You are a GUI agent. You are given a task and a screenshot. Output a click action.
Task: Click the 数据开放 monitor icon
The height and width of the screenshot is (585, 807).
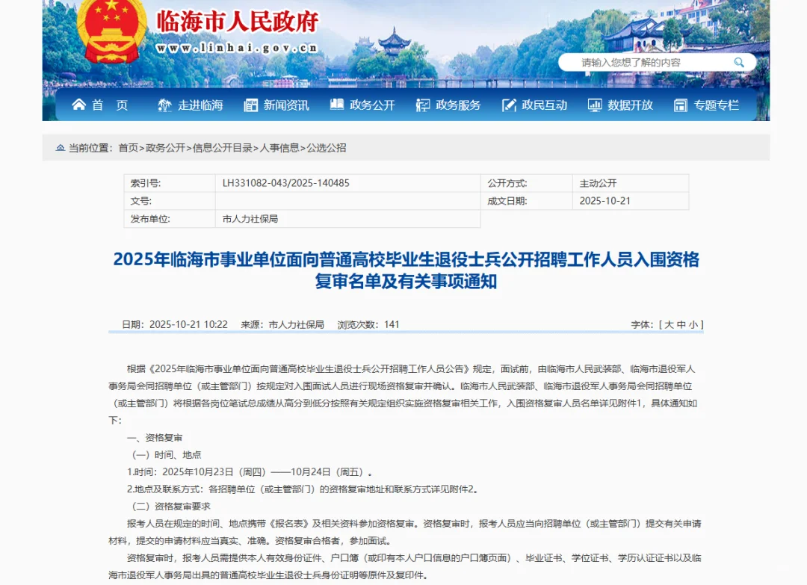(x=595, y=105)
